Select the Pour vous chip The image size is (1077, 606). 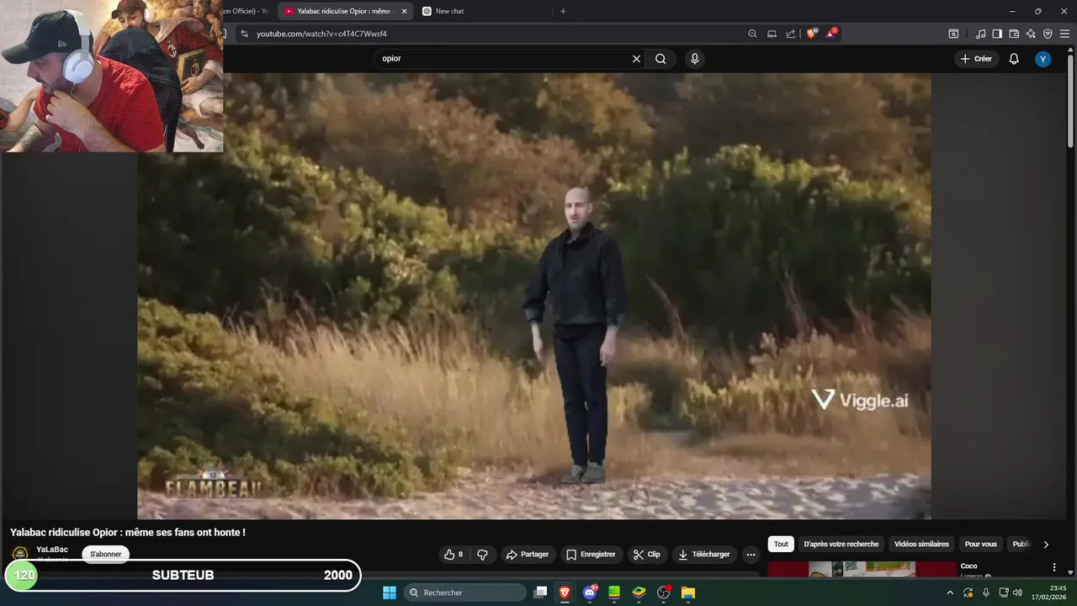click(x=980, y=544)
